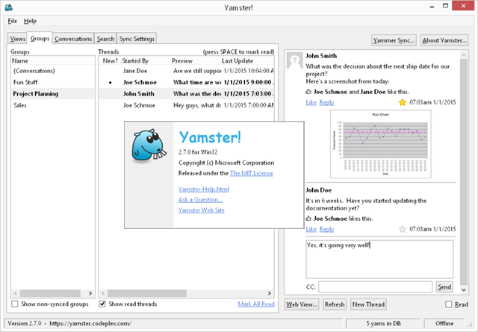The image size is (478, 332).
Task: Start a New Thread
Action: tap(368, 304)
